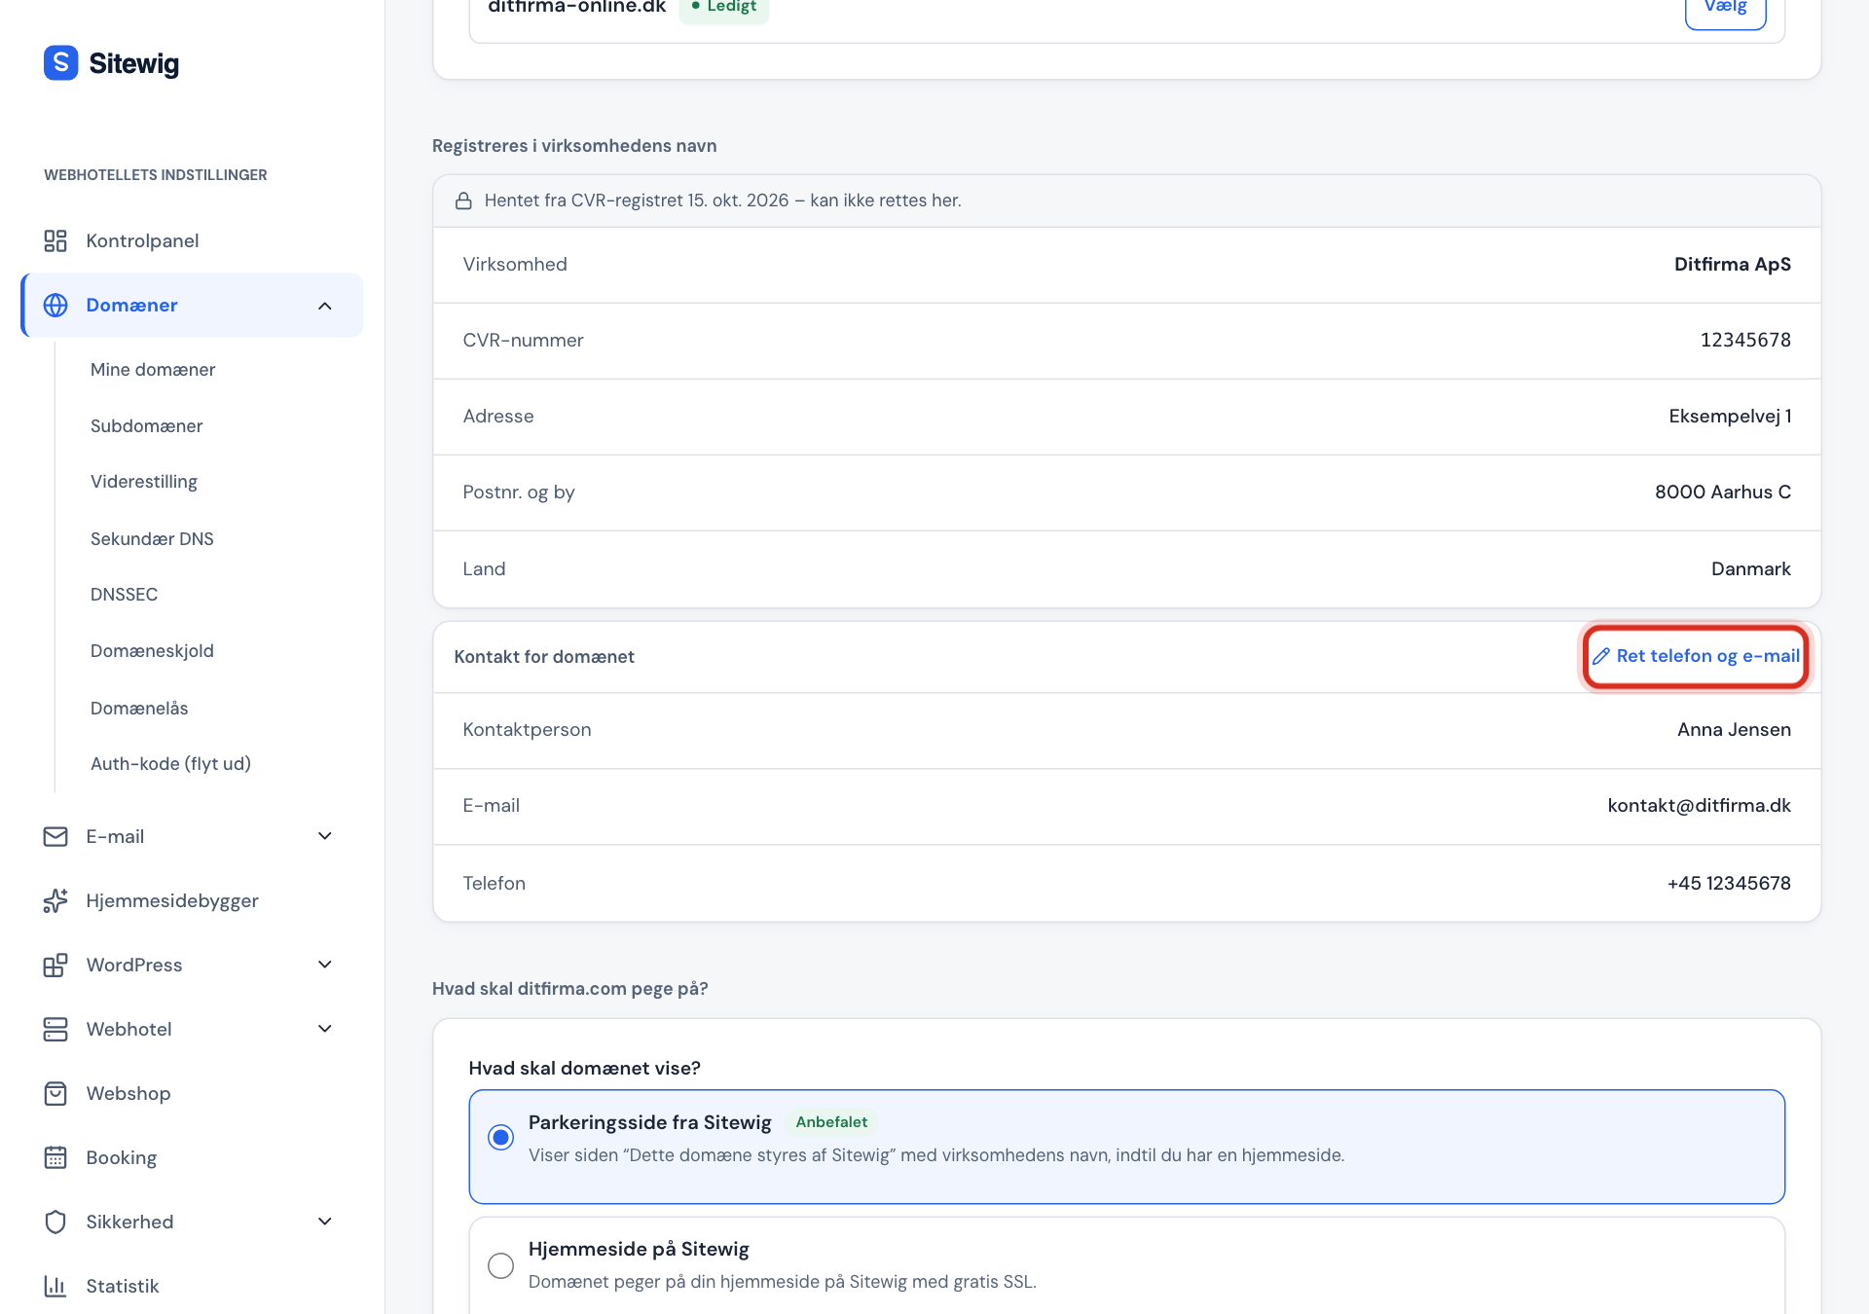The width and height of the screenshot is (1869, 1314).
Task: Open Auth-kode (flyt ud) item
Action: pyautogui.click(x=170, y=764)
